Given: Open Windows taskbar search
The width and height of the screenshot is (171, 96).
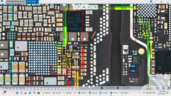Looking at the screenshot, I should [21, 93].
